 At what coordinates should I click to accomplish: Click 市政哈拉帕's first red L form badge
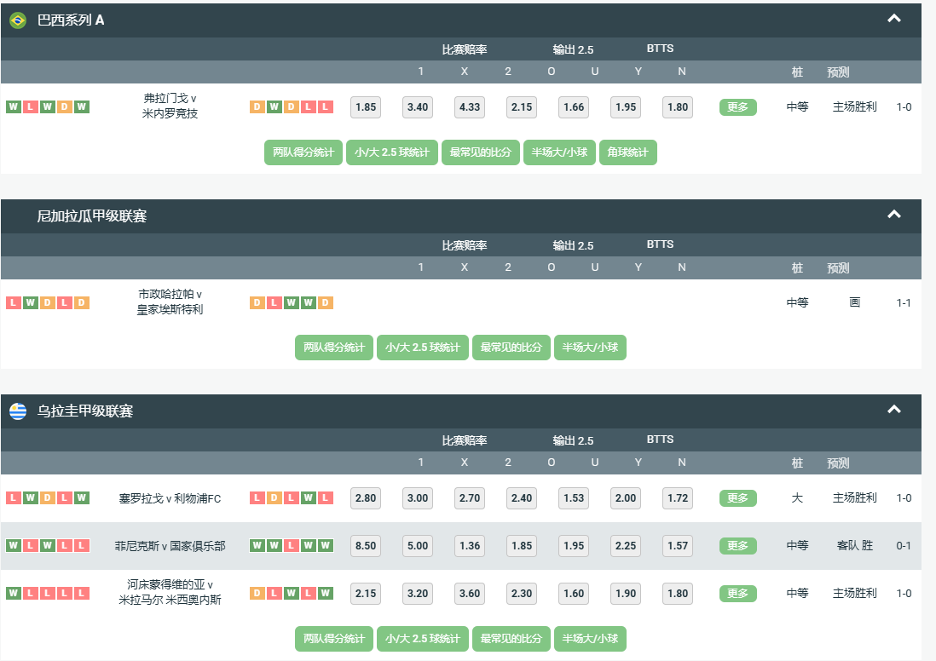(x=14, y=302)
